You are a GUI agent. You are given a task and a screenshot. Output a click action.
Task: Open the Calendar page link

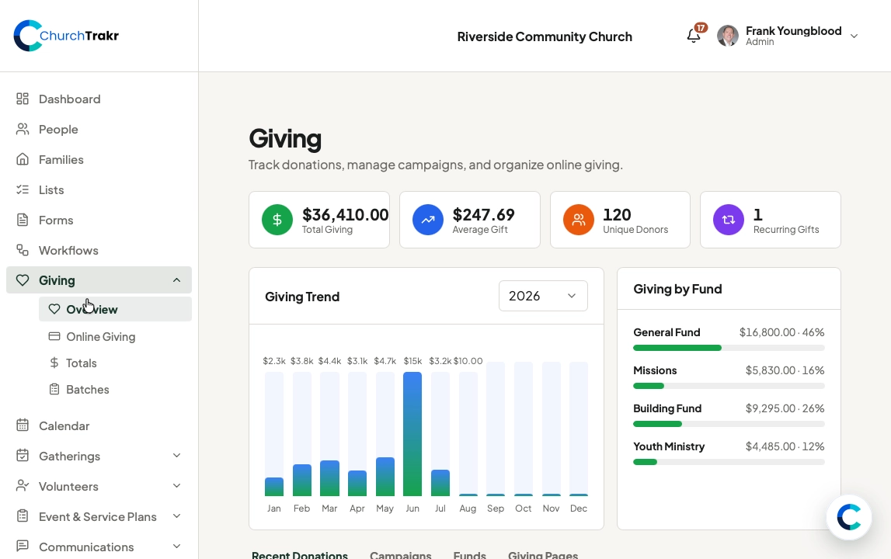point(64,425)
